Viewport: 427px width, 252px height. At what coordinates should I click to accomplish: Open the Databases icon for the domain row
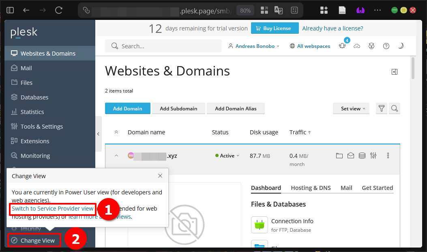point(362,155)
